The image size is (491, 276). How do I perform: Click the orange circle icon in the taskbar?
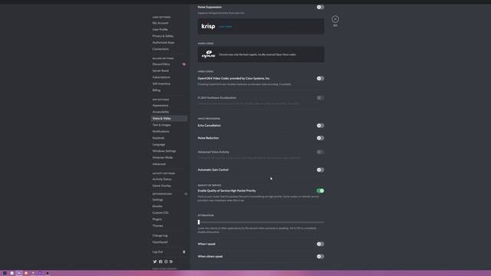tap(26, 273)
